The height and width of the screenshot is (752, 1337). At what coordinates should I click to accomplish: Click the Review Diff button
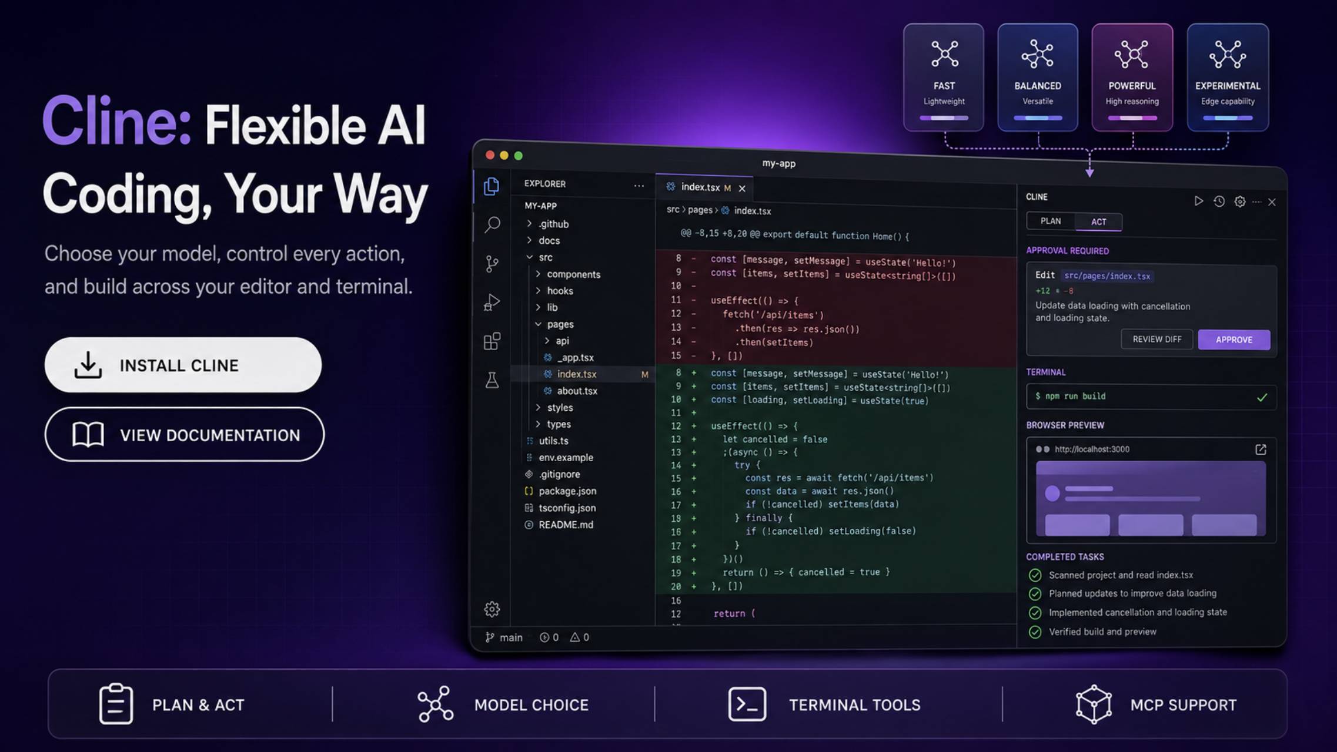(x=1156, y=339)
